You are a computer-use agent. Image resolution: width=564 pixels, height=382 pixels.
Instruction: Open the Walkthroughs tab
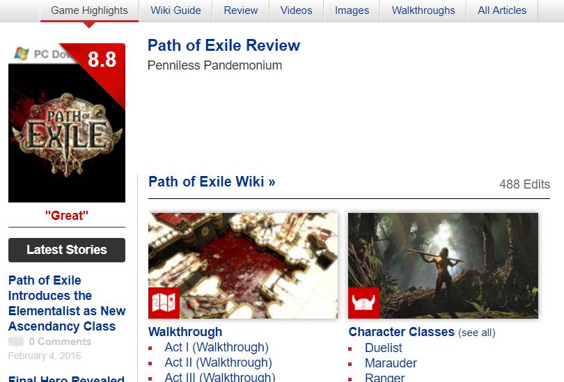click(x=423, y=10)
